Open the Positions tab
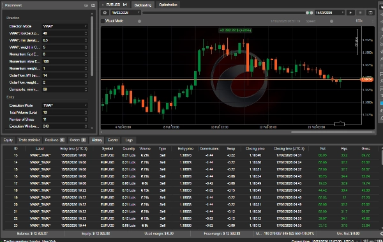The width and height of the screenshot is (383, 242). pos(54,140)
